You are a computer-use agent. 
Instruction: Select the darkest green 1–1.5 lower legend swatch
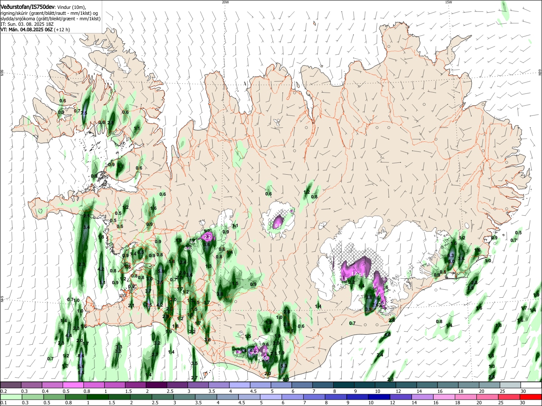point(97,397)
